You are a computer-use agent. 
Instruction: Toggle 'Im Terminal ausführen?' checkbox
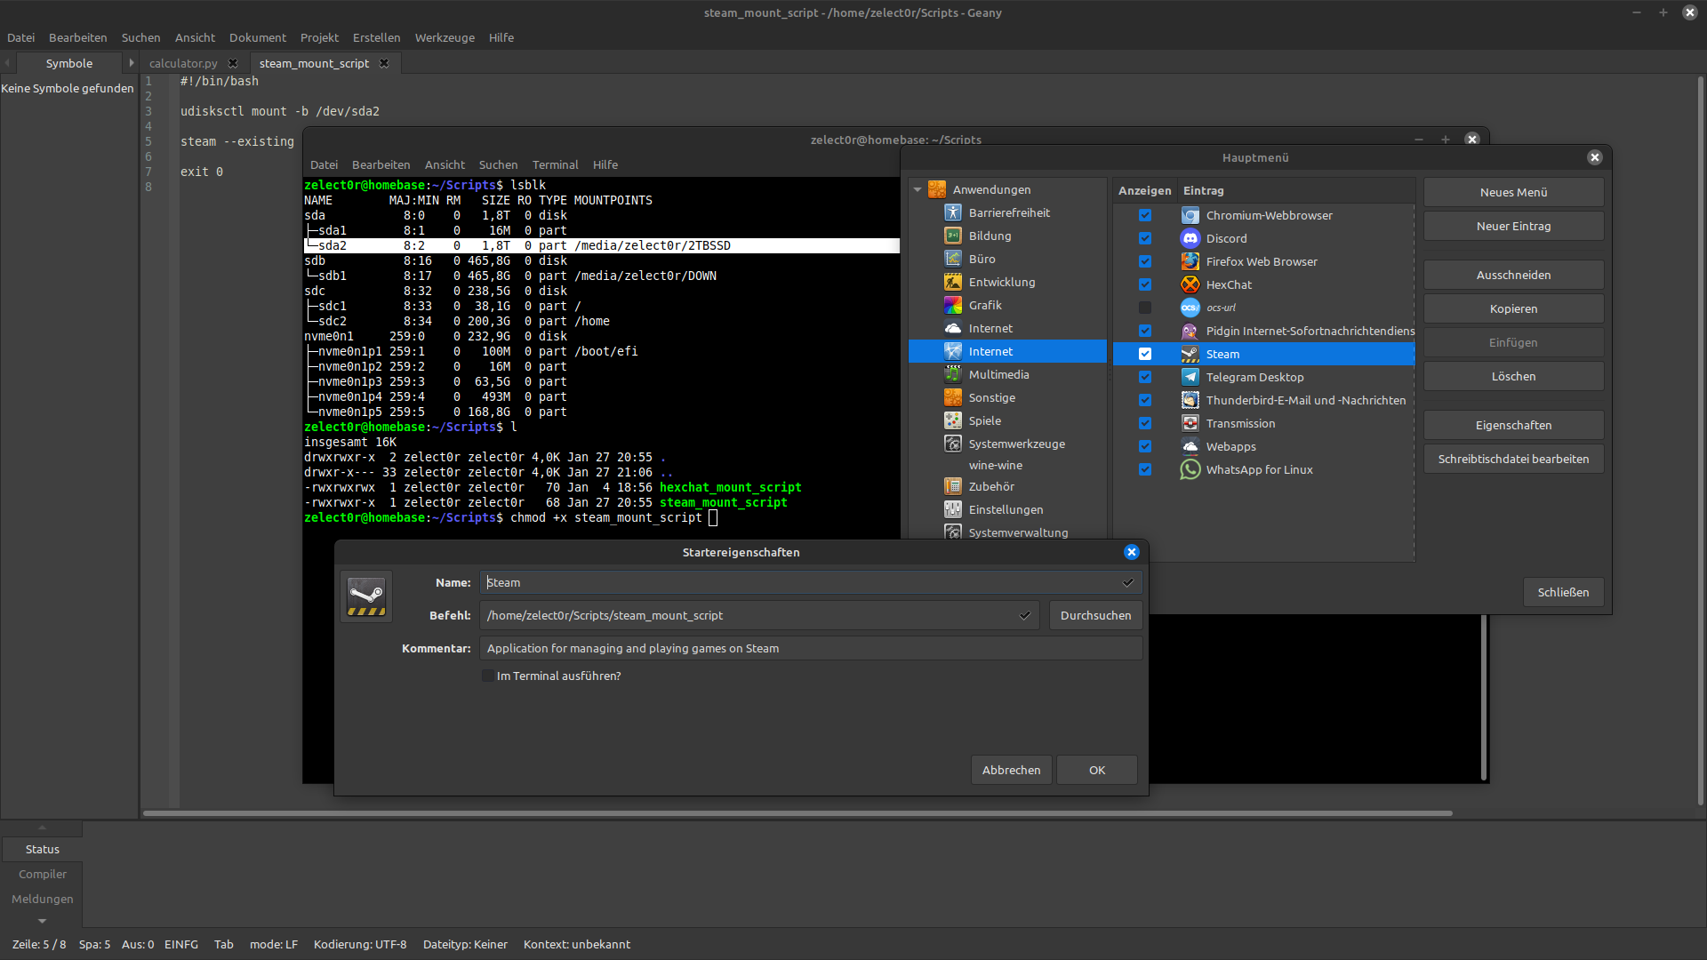click(x=488, y=676)
